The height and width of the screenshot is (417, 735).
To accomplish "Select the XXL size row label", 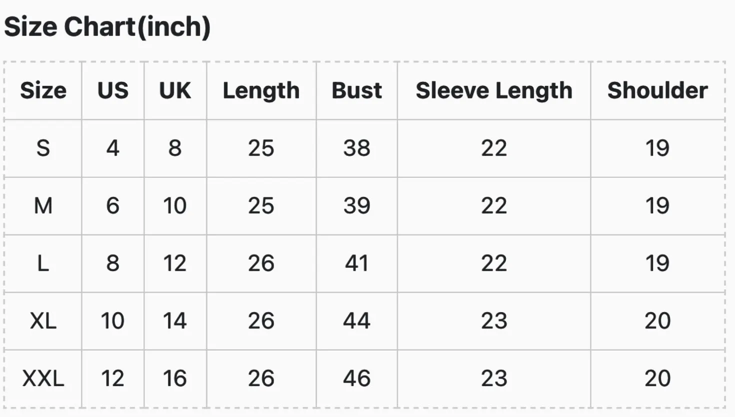I will [x=43, y=378].
